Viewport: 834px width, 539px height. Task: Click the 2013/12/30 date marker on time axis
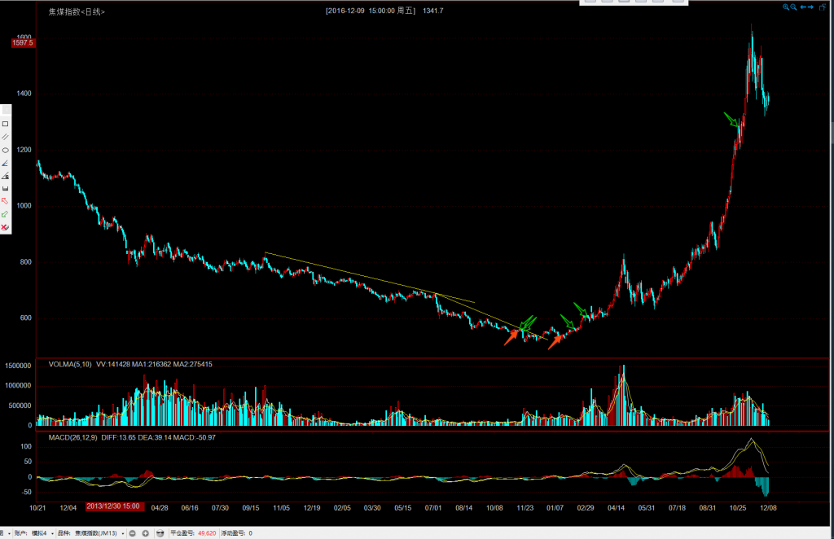(114, 506)
